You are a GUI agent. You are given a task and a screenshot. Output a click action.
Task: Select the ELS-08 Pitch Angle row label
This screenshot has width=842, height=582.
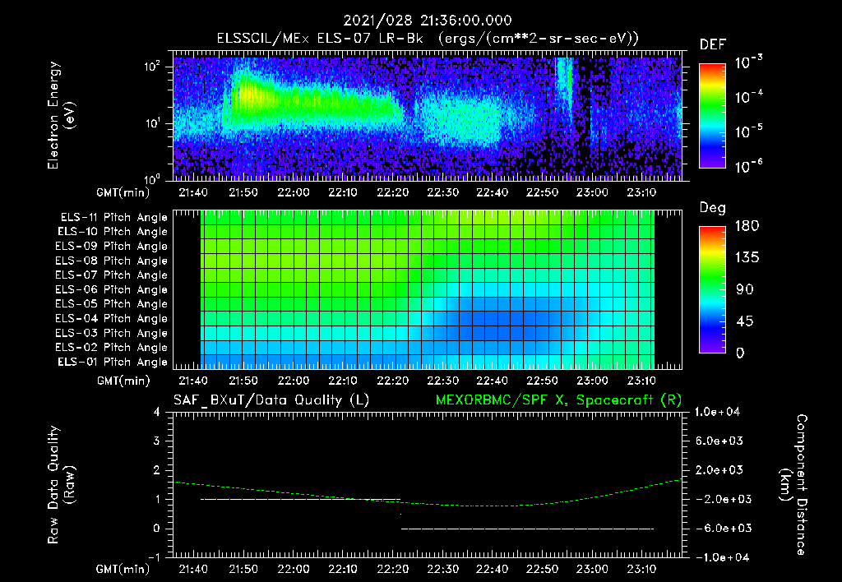[x=112, y=261]
